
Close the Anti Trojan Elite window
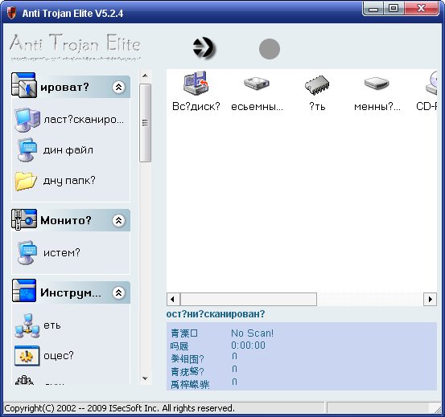tap(421, 9)
